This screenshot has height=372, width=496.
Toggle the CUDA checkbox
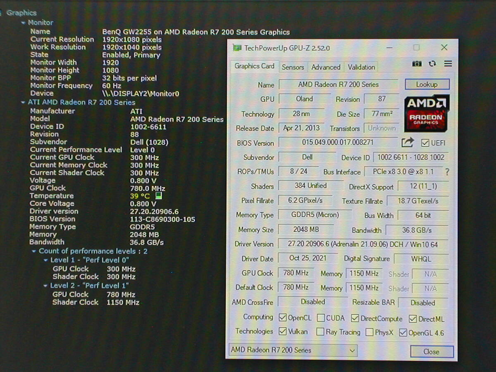click(321, 318)
